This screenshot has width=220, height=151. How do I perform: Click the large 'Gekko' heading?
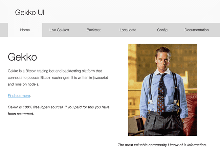pos(22,57)
